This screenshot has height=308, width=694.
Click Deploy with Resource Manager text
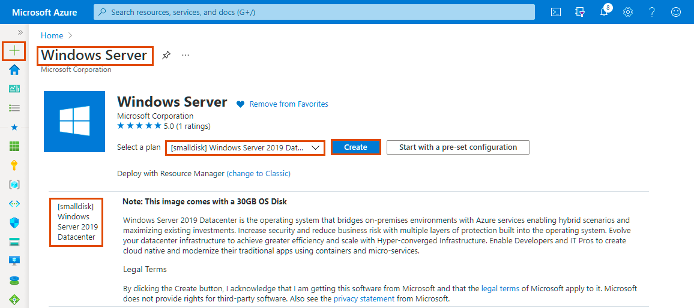(x=171, y=174)
